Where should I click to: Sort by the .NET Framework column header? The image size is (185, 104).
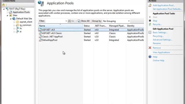click(101, 26)
